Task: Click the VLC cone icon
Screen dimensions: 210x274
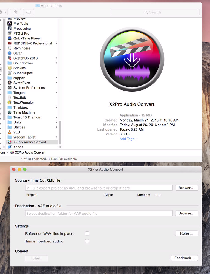Action: [10, 132]
